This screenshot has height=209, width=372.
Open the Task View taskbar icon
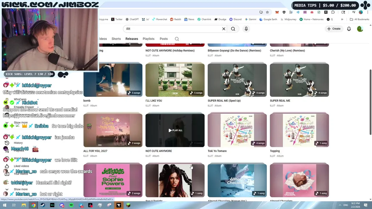14,205
